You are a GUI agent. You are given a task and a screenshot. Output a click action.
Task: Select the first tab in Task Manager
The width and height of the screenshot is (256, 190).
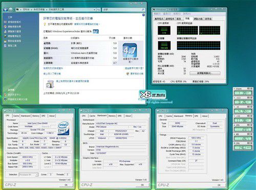(x=159, y=18)
